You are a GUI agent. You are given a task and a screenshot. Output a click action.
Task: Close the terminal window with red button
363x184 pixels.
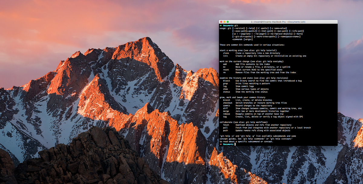click(221, 22)
